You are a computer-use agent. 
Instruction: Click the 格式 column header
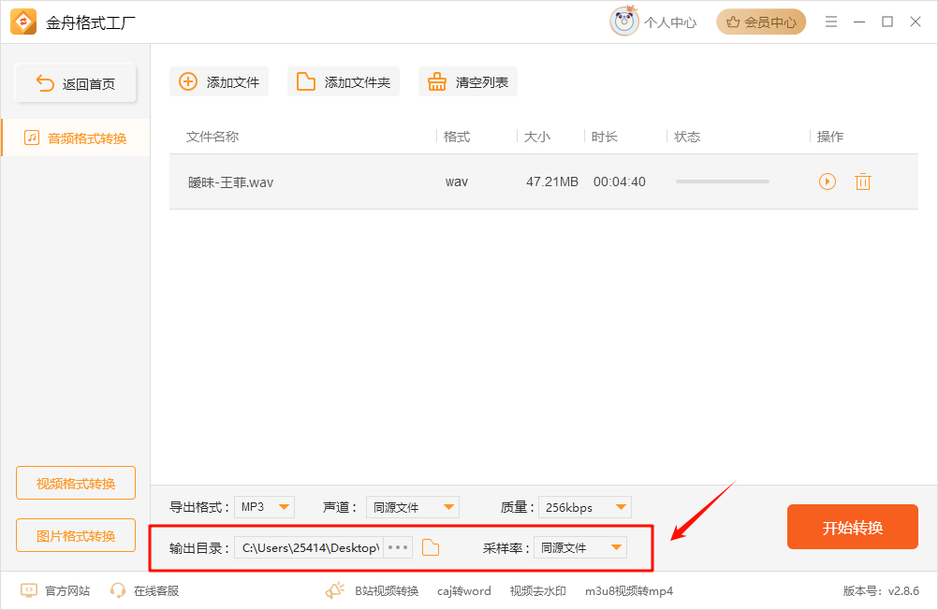point(457,137)
